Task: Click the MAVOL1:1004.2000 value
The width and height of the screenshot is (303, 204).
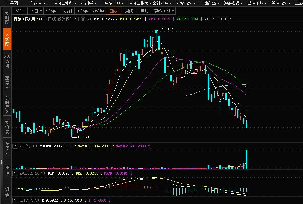Action: [x=94, y=146]
